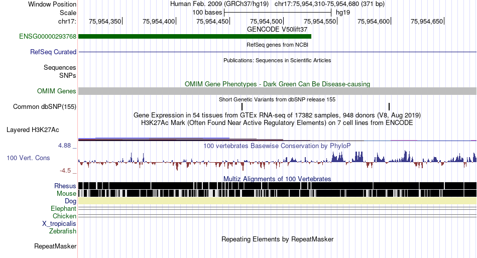The height and width of the screenshot is (258, 477).
Task: Click the 4.88 conservation scale value
Action: click(x=64, y=146)
